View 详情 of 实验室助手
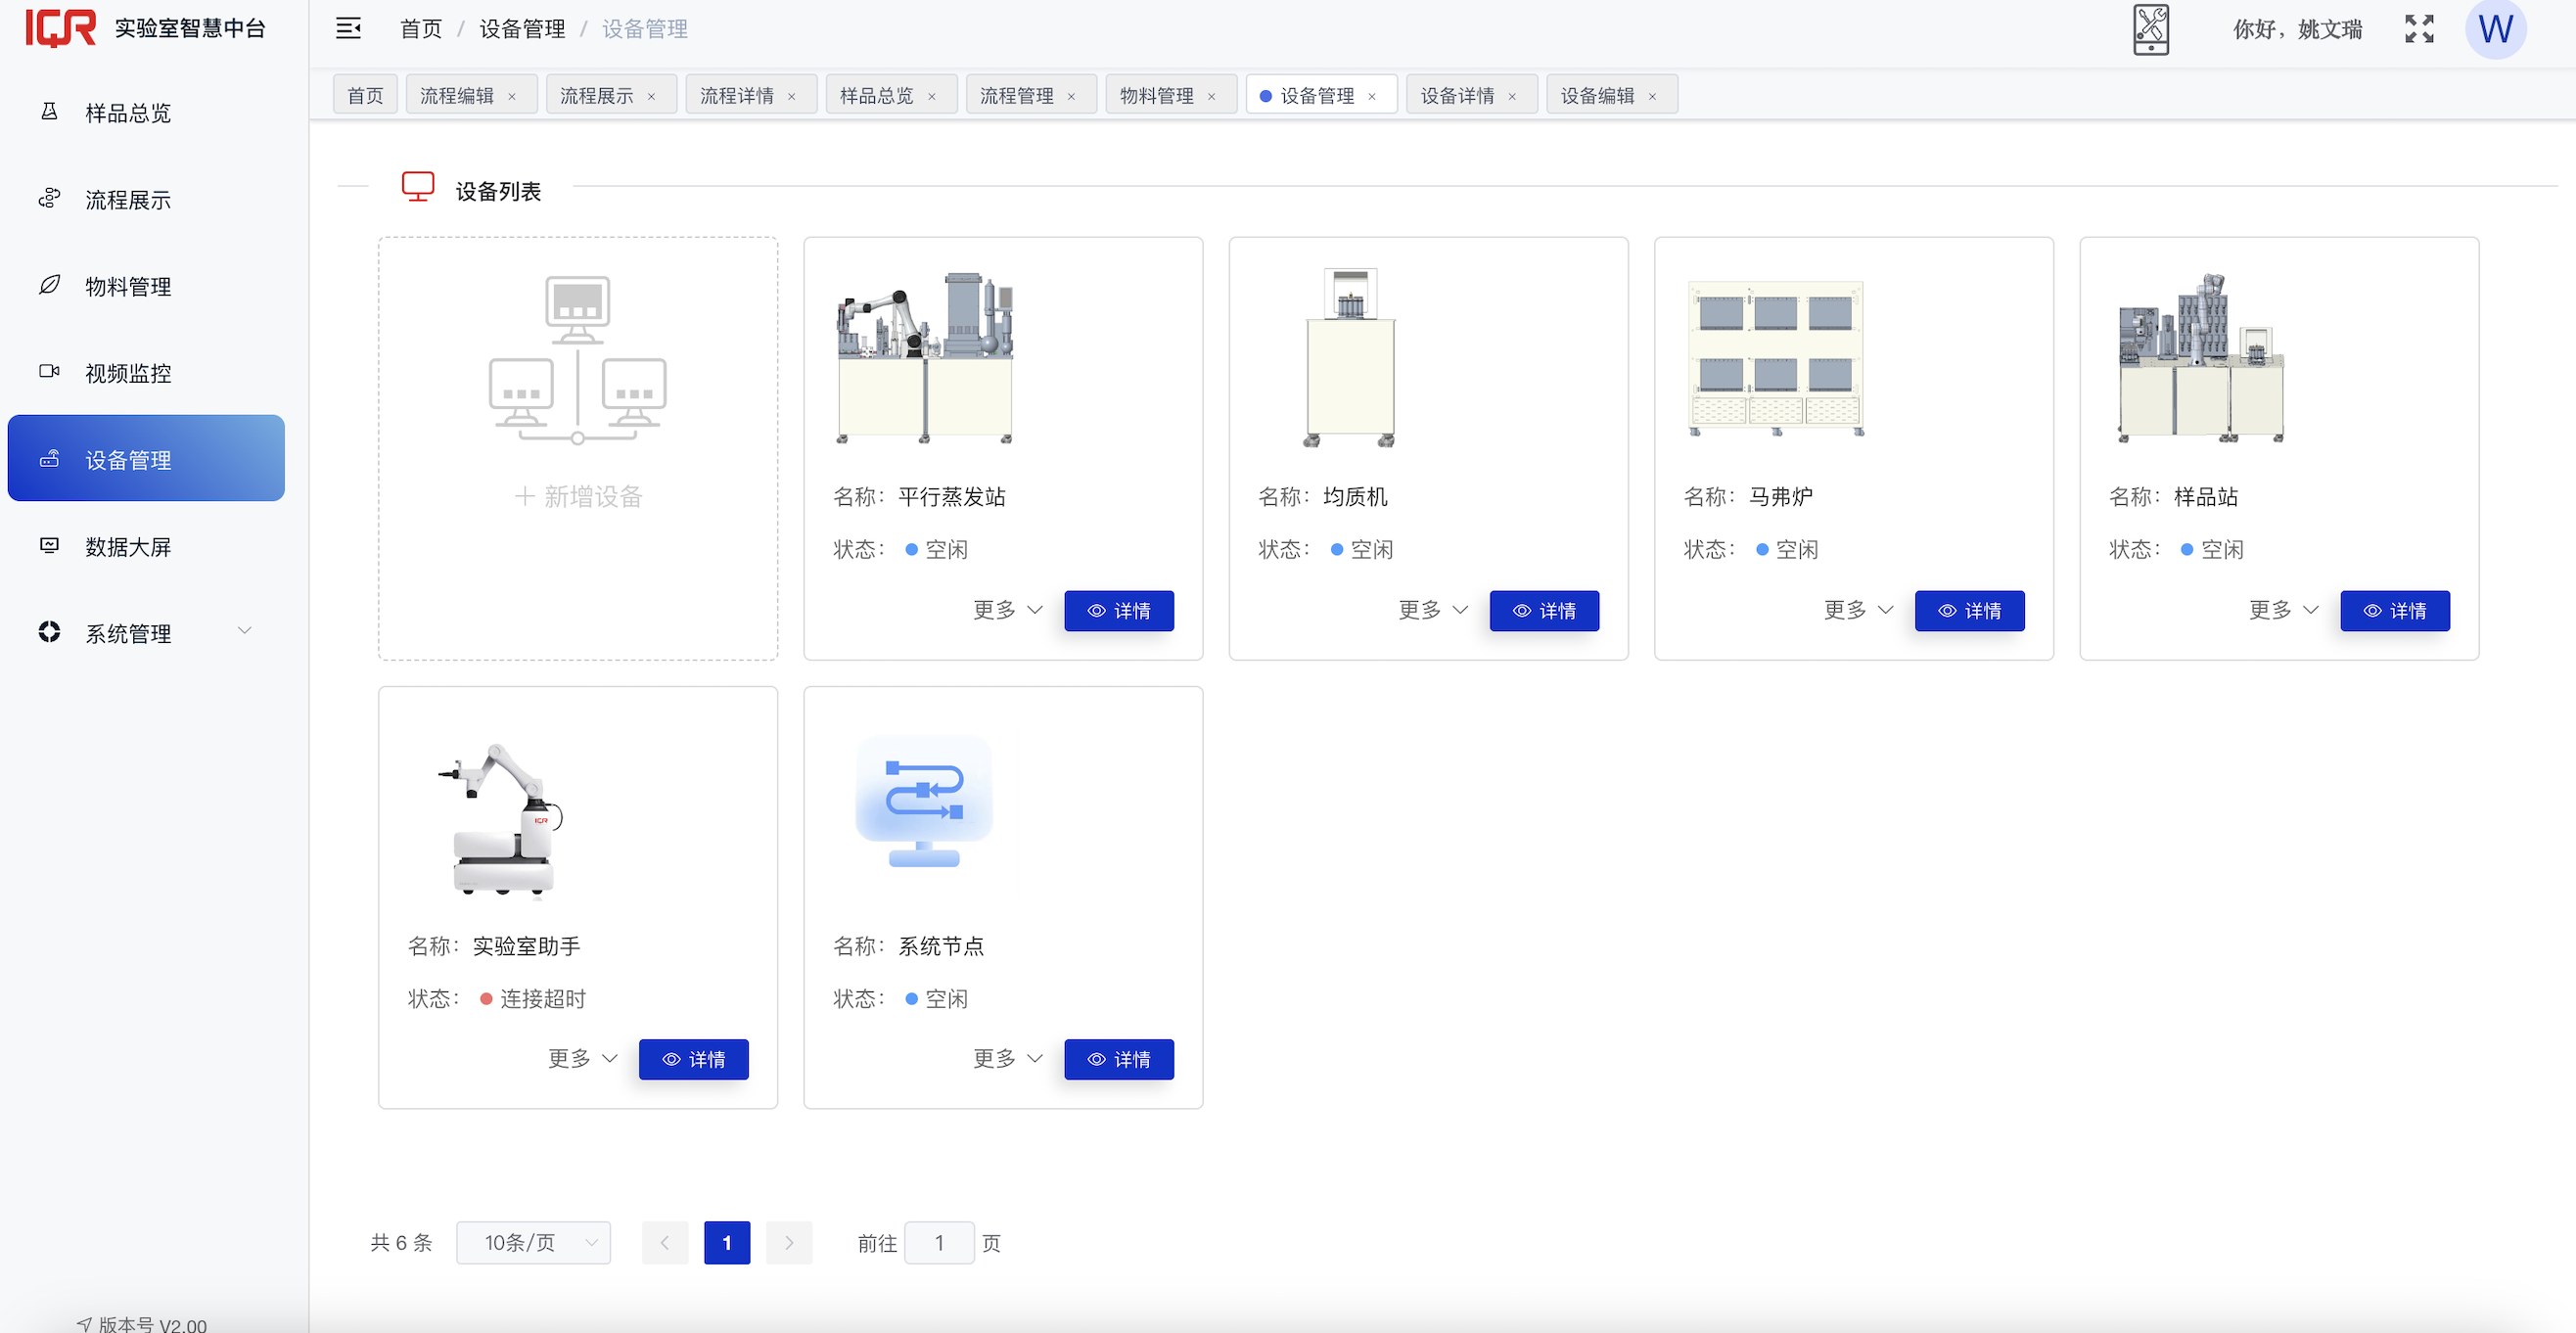The width and height of the screenshot is (2576, 1333). point(694,1059)
